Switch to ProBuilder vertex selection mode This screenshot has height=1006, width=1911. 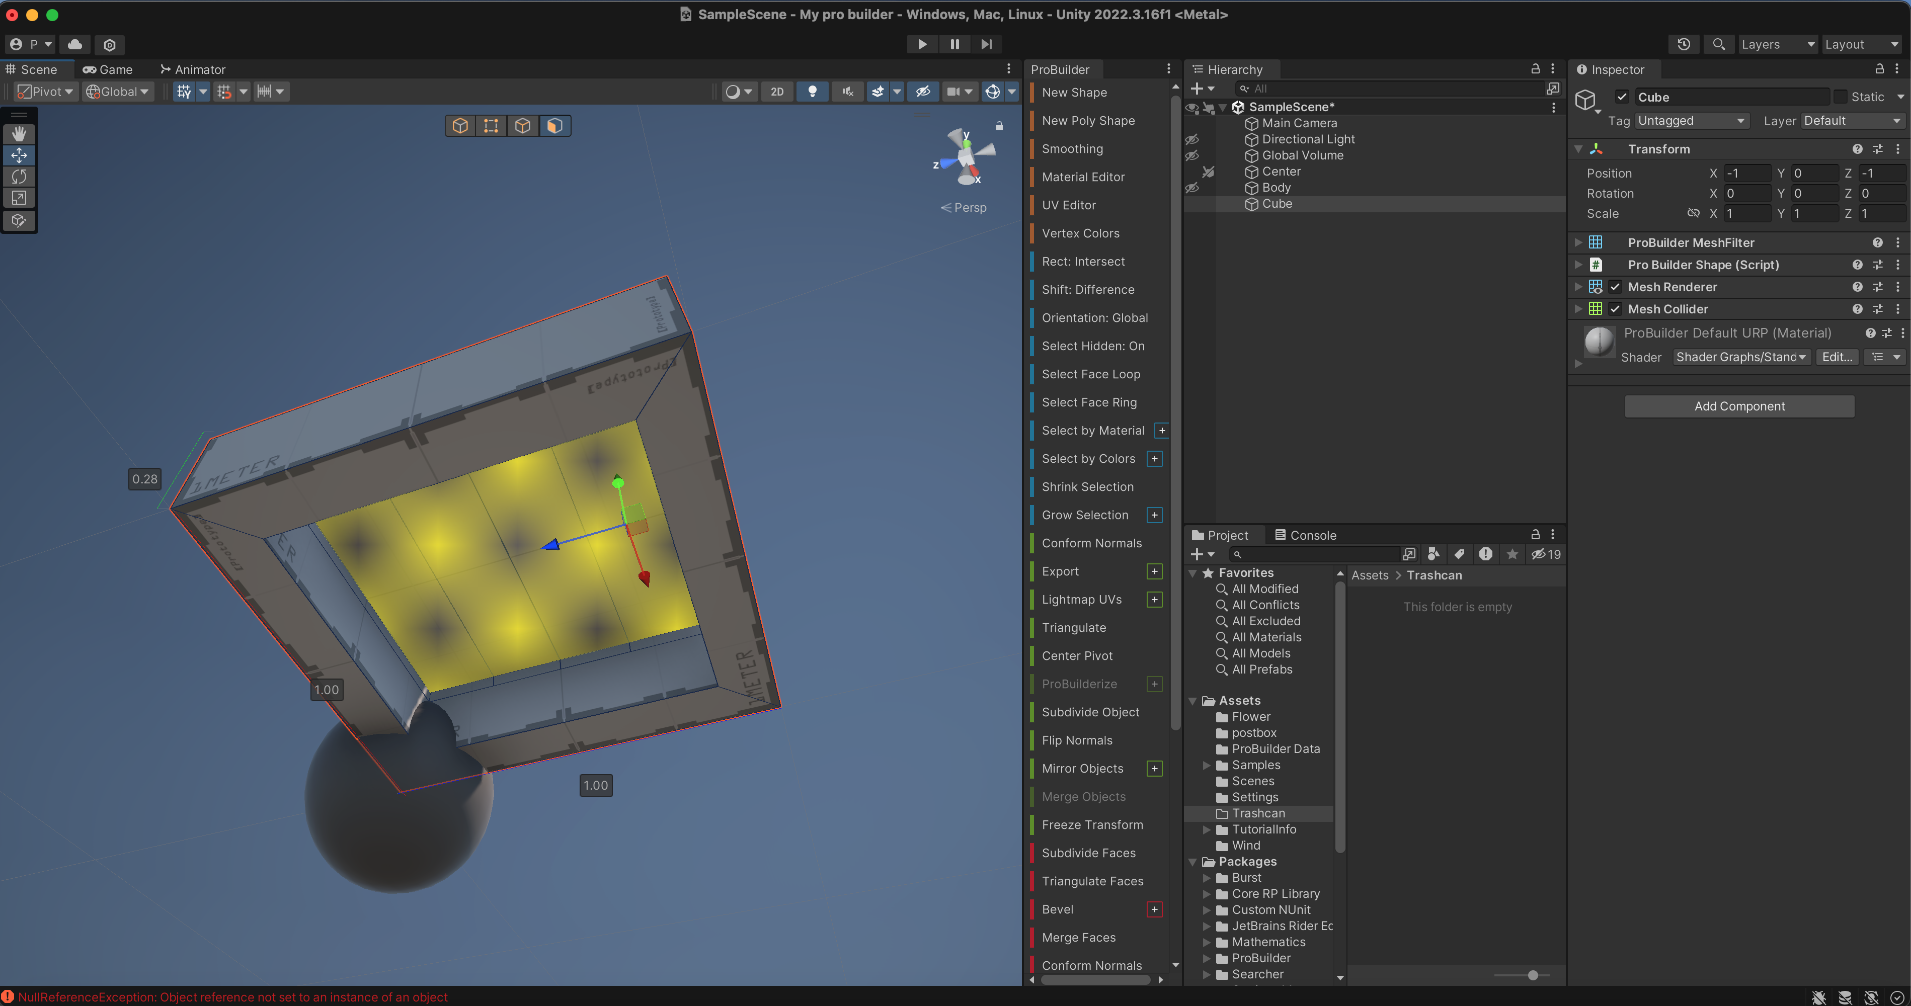pos(491,126)
